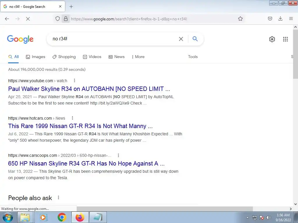Switch to News results
298x223 pixels.
tap(116, 57)
